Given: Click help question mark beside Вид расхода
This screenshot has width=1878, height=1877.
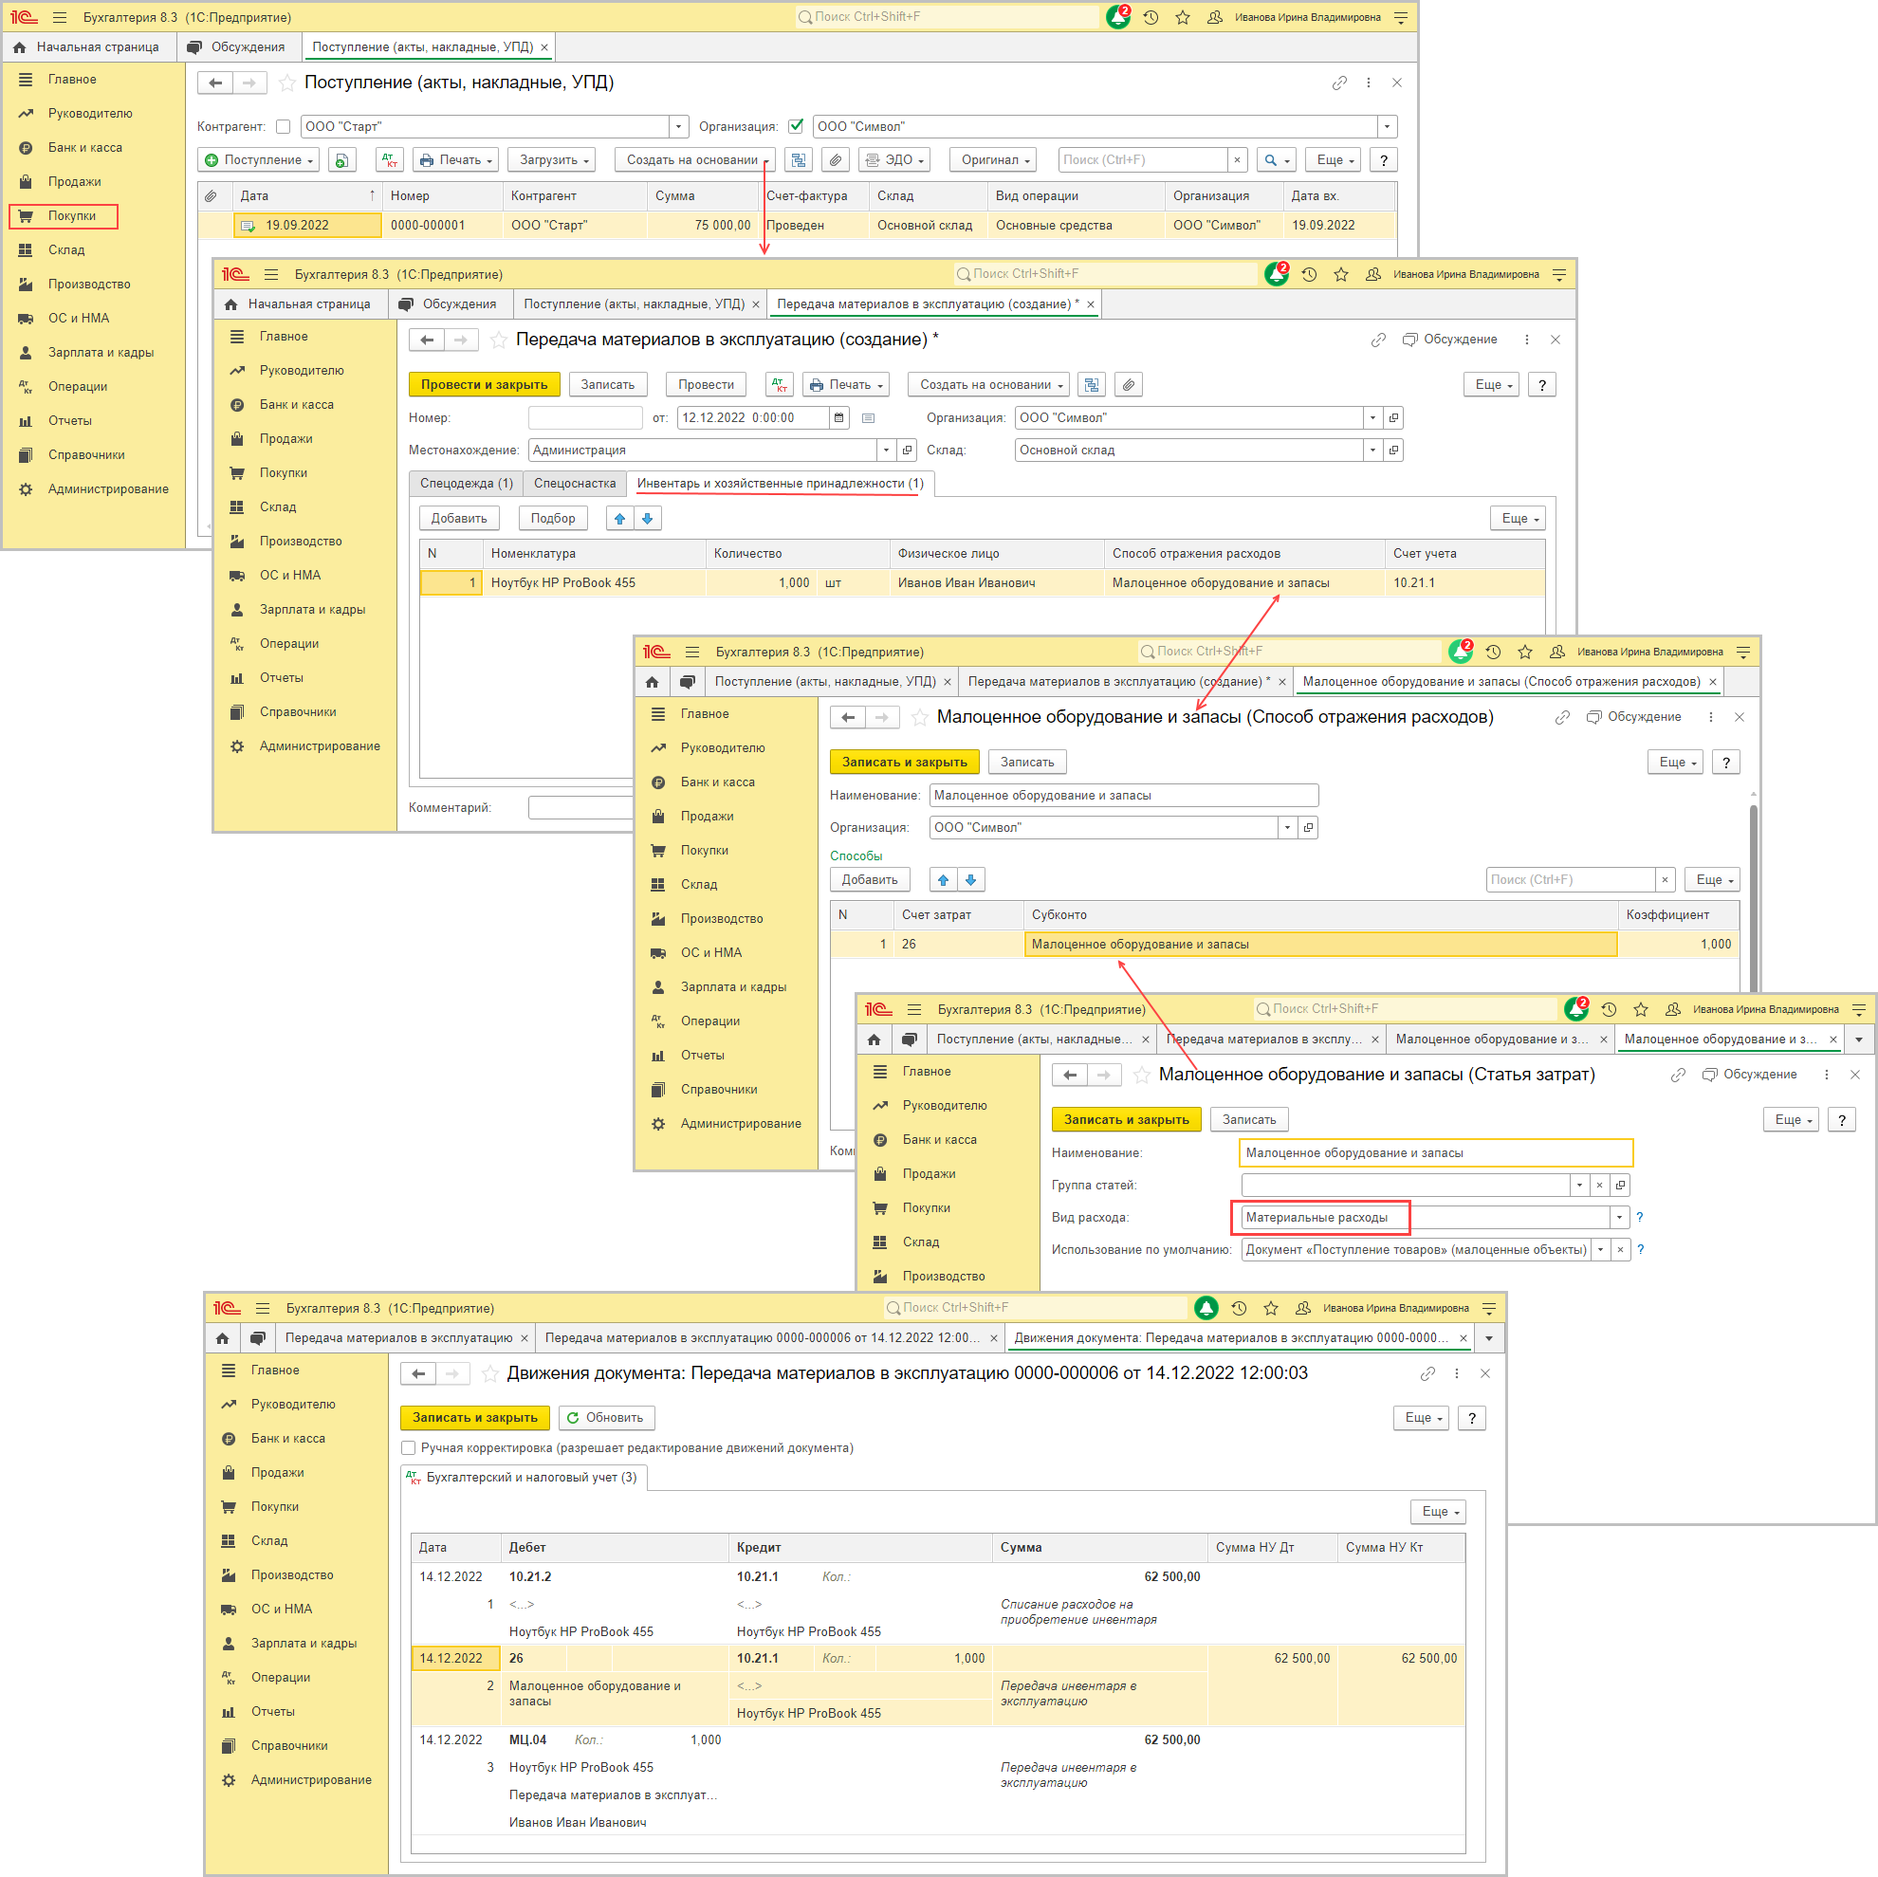Looking at the screenshot, I should tap(1640, 1217).
